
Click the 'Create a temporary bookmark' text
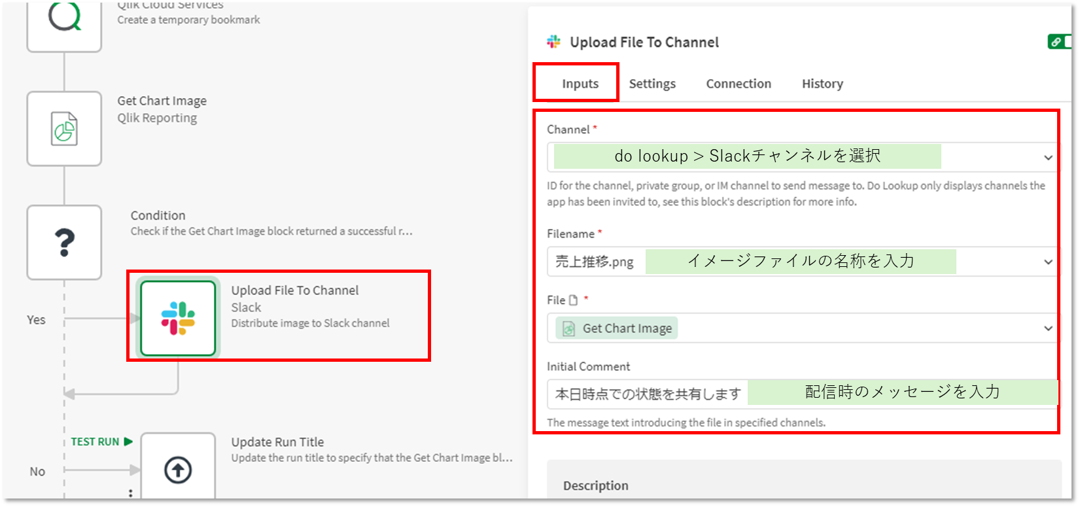pyautogui.click(x=188, y=20)
